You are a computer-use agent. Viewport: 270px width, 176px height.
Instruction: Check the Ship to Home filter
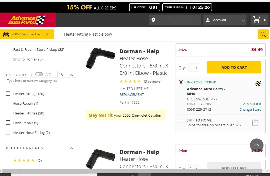click(x=8, y=59)
